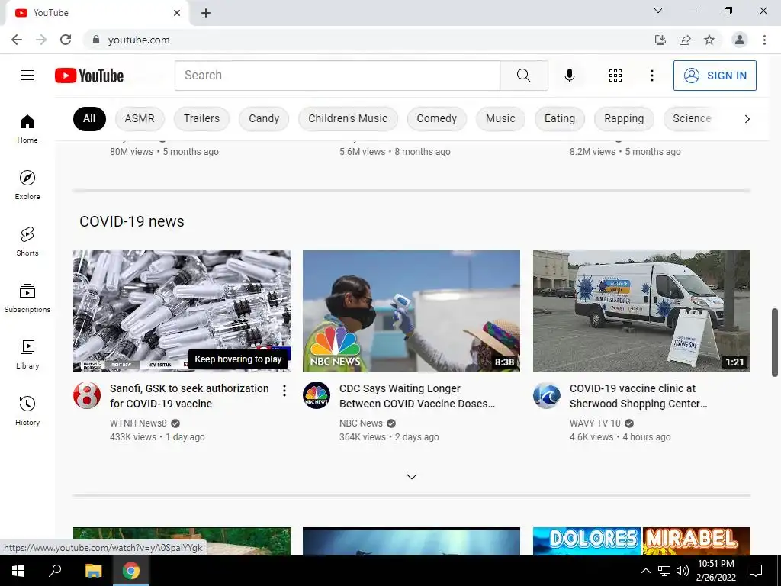Image resolution: width=781 pixels, height=586 pixels.
Task: Open the Dolores Mirabel thumbnail
Action: (x=641, y=541)
